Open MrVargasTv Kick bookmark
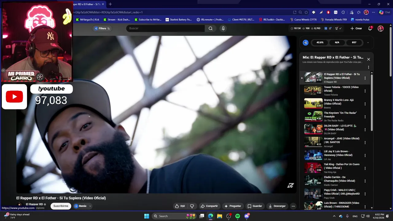 click(x=88, y=19)
